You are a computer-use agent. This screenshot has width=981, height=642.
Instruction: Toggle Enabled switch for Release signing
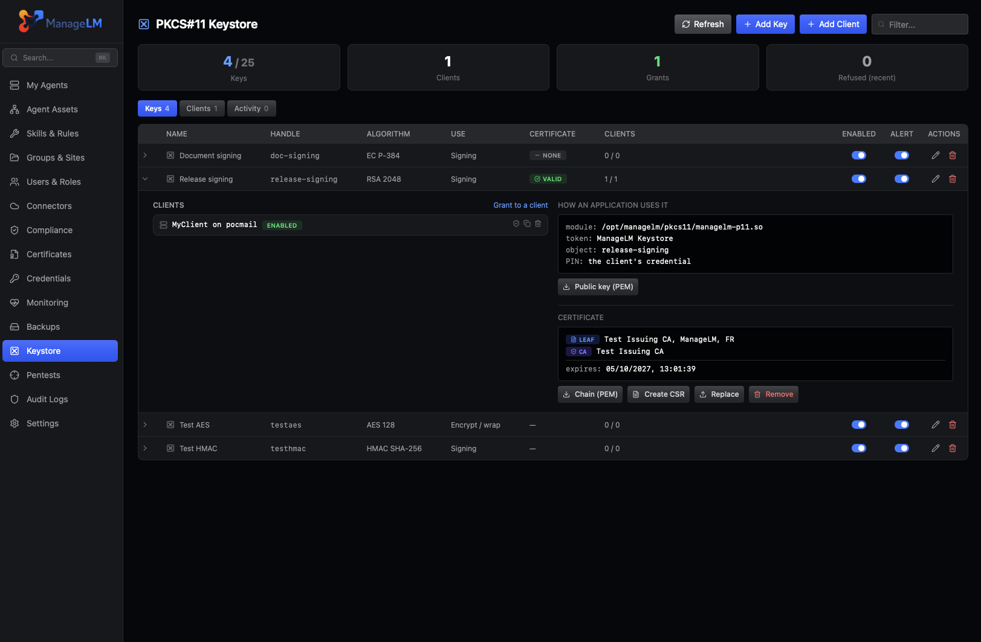click(x=858, y=179)
